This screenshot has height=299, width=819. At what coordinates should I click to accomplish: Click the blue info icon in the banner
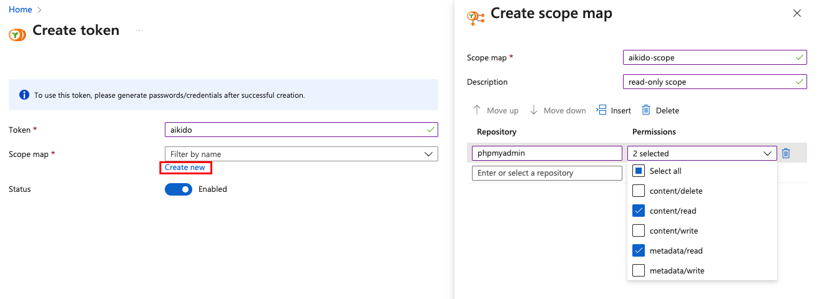coord(24,95)
